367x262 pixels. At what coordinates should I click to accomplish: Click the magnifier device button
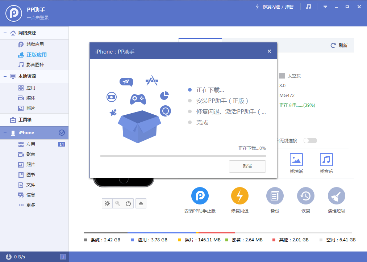(x=118, y=203)
